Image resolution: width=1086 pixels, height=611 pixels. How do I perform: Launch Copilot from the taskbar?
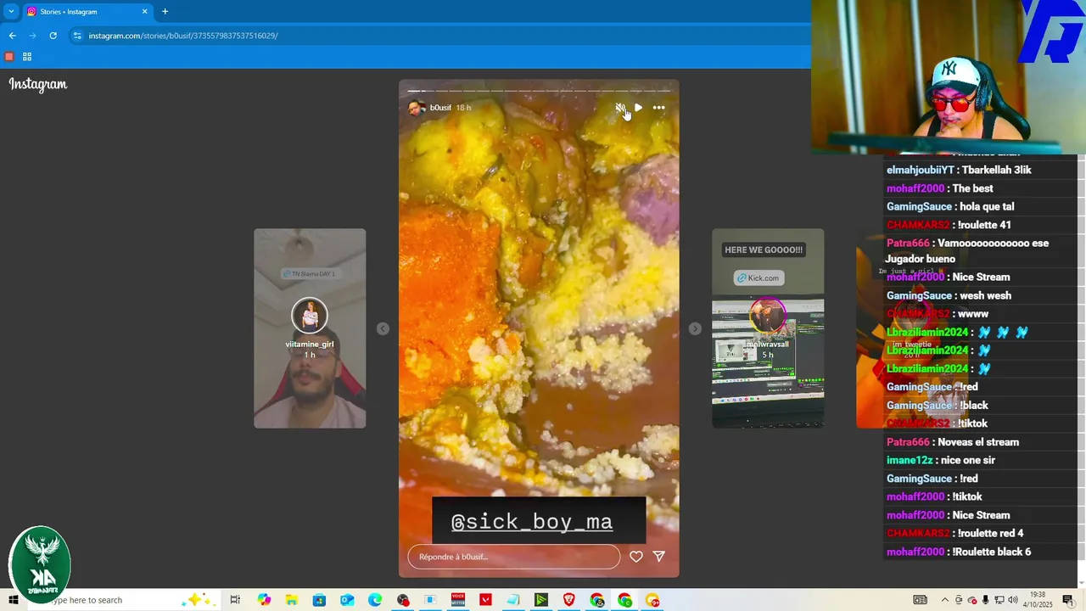(264, 600)
